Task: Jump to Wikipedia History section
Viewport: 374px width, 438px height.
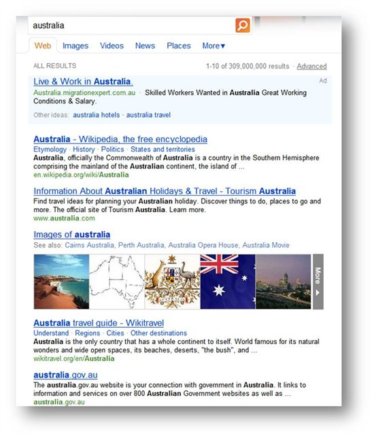Action: pos(84,149)
